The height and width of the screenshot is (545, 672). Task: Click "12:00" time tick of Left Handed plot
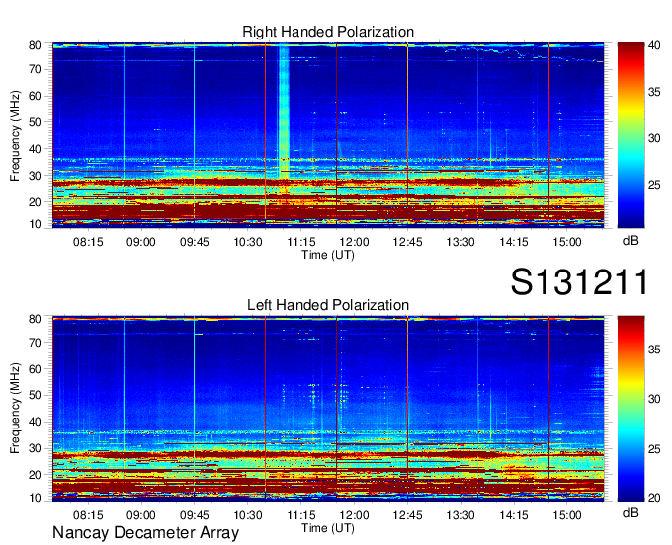click(x=355, y=515)
